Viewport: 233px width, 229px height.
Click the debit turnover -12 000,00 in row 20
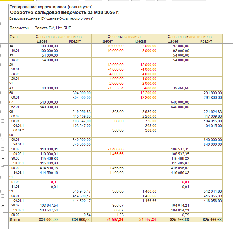pos(115,65)
